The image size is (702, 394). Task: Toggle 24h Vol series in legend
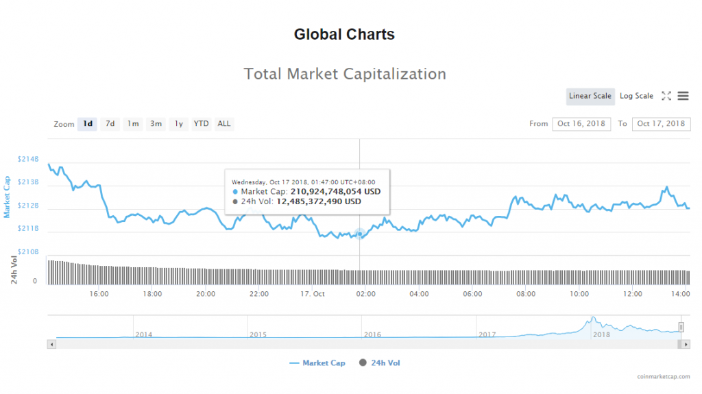coord(379,362)
